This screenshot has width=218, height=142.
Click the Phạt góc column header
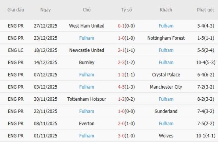point(206,10)
